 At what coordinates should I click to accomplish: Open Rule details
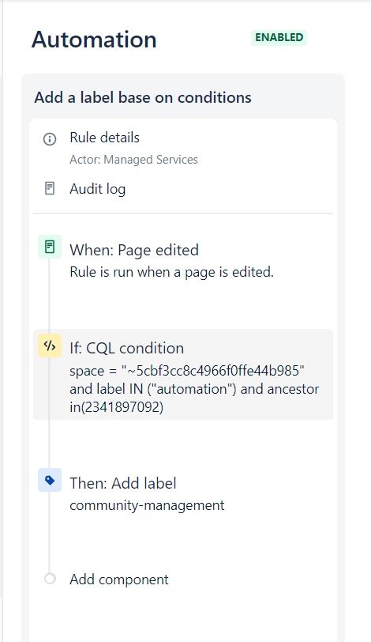pyautogui.click(x=105, y=138)
